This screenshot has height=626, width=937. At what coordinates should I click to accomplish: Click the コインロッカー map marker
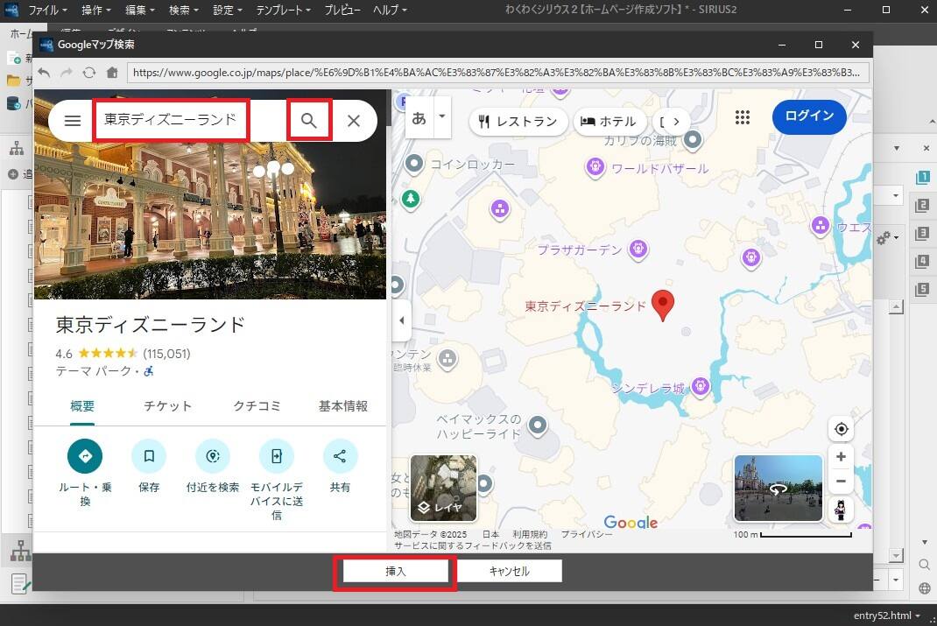click(x=414, y=163)
